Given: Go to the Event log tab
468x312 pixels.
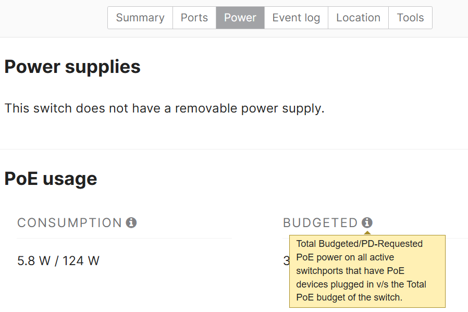Looking at the screenshot, I should click(x=296, y=18).
